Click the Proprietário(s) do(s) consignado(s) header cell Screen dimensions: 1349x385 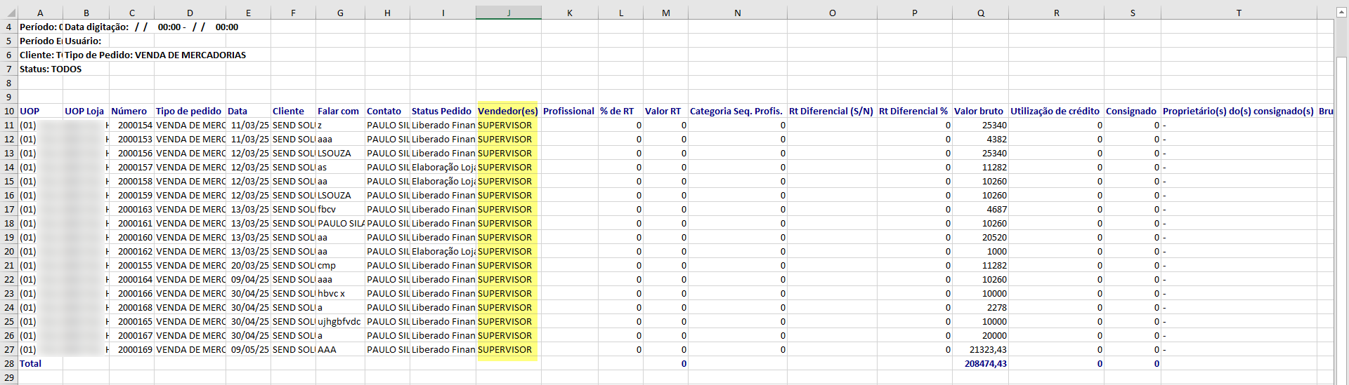pyautogui.click(x=1237, y=111)
